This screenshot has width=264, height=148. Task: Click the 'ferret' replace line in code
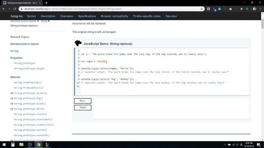click(x=107, y=69)
